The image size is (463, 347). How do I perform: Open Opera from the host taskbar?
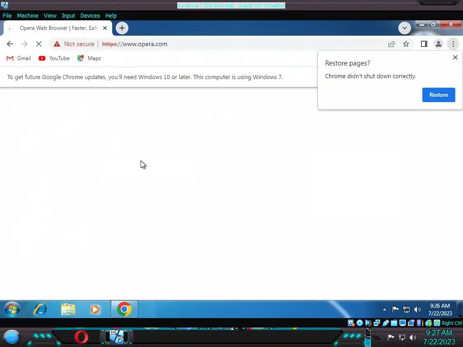pos(81,337)
